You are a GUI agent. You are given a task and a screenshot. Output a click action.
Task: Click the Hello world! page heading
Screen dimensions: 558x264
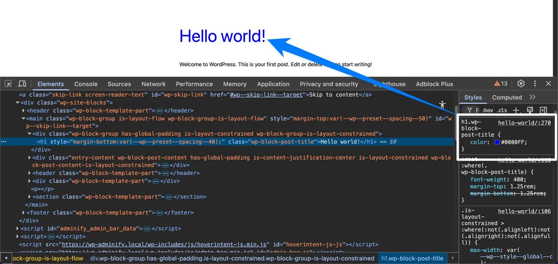[x=222, y=36]
